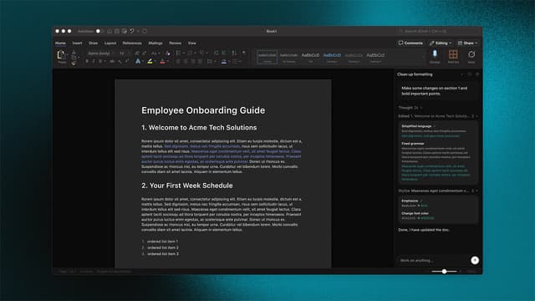This screenshot has width=535, height=301.
Task: Select the blue Heading 1 style
Action: pyautogui.click(x=332, y=57)
